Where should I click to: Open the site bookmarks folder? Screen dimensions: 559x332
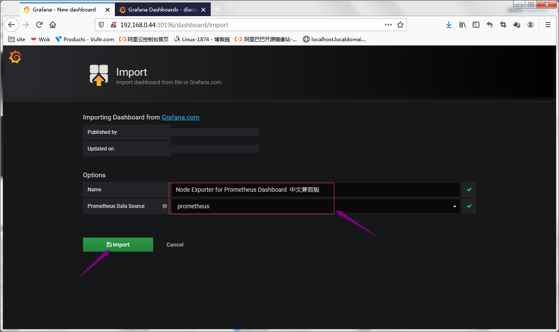click(17, 39)
